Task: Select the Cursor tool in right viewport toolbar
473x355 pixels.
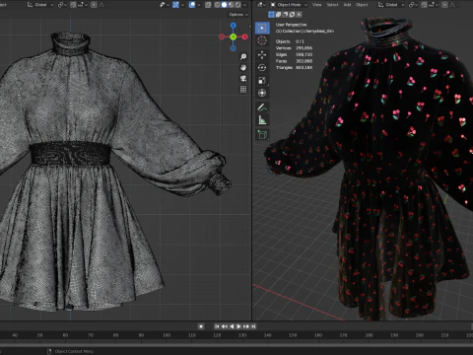Action: pos(262,40)
